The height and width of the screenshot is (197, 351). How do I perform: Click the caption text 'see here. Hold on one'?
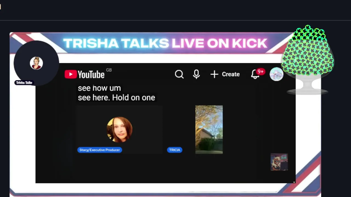(x=116, y=98)
